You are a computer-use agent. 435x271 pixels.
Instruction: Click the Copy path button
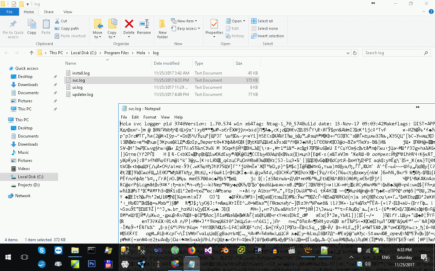67,28
